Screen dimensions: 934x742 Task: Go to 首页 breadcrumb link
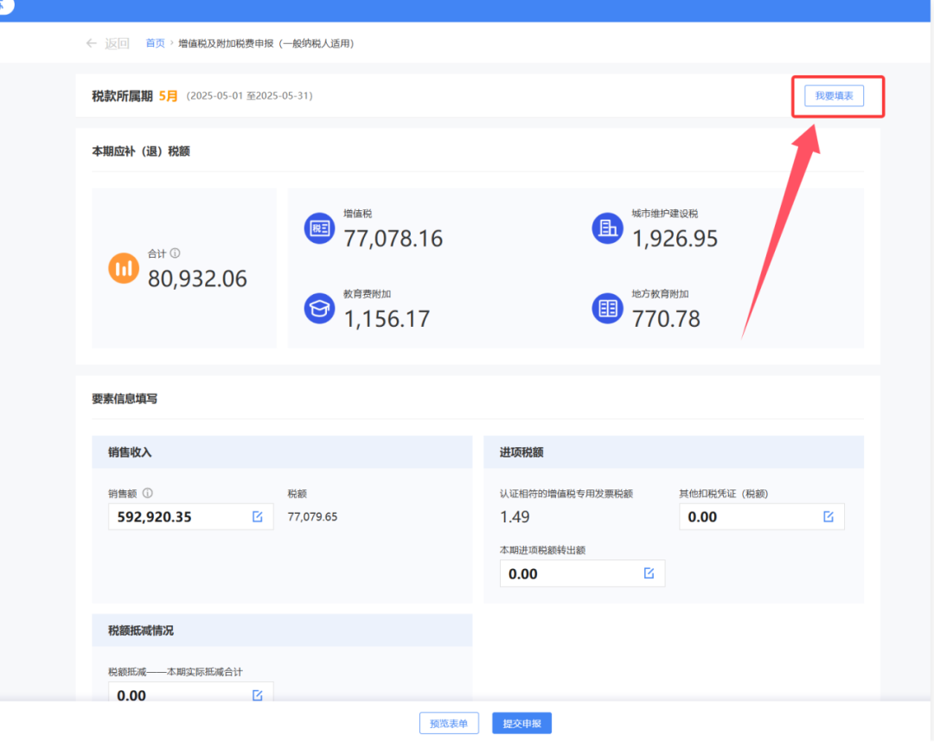pos(155,43)
